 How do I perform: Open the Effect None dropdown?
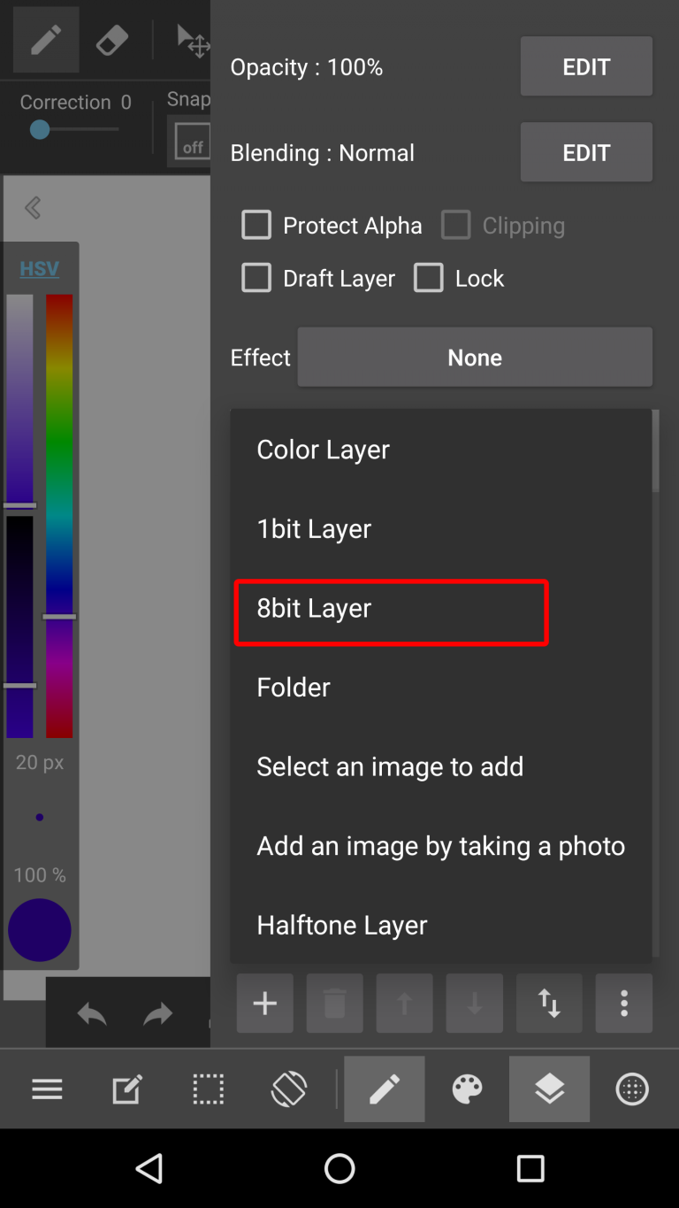tap(475, 358)
